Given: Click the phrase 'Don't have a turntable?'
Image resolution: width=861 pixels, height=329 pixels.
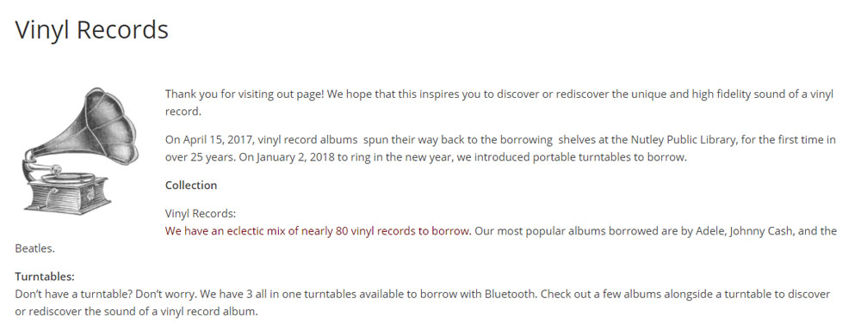Looking at the screenshot, I should click(x=73, y=294).
